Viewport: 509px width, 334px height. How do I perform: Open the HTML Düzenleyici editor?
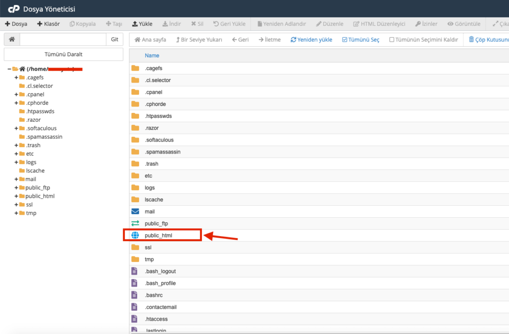click(x=380, y=23)
